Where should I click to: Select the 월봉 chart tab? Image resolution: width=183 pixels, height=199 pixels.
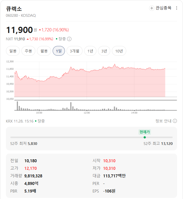click(44, 51)
